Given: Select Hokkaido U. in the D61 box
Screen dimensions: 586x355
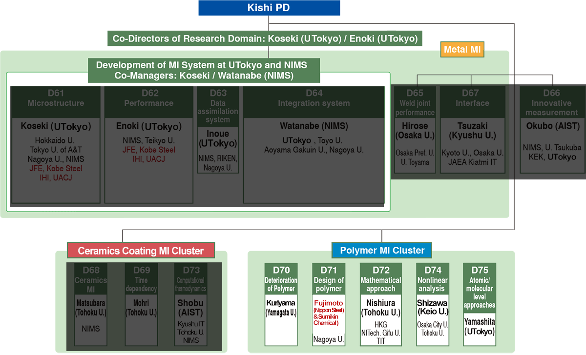Looking at the screenshot, I should tap(54, 140).
